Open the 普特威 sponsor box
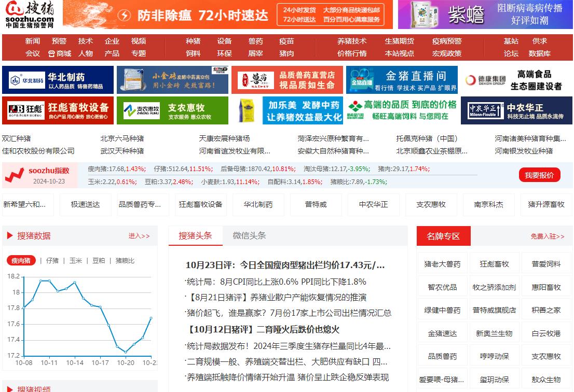 point(316,204)
